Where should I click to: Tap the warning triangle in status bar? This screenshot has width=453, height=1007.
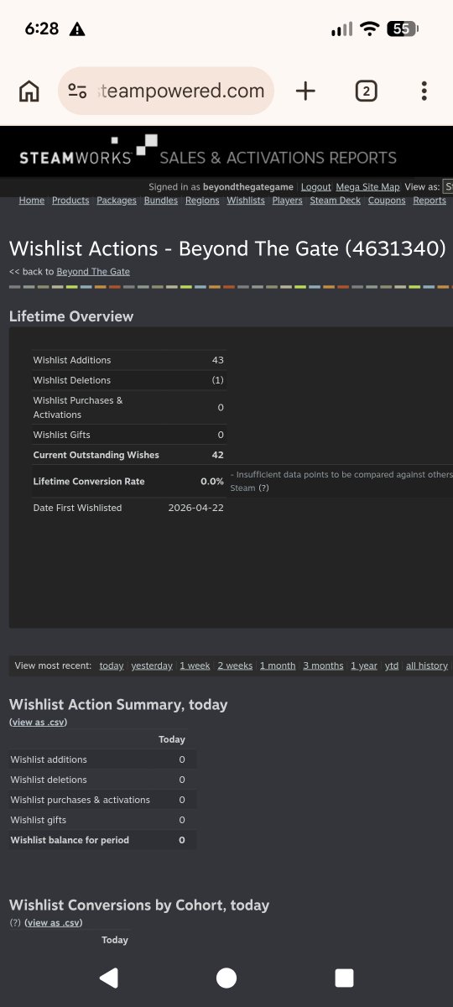tap(77, 29)
